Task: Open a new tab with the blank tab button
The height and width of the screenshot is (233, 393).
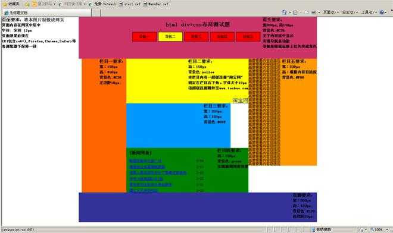Action: (96, 12)
